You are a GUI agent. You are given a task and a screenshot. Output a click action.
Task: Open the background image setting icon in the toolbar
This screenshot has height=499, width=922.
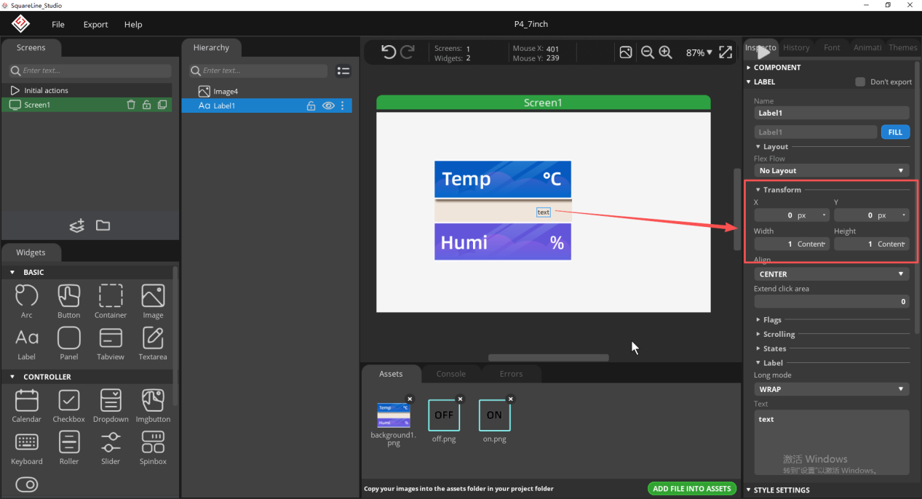626,52
